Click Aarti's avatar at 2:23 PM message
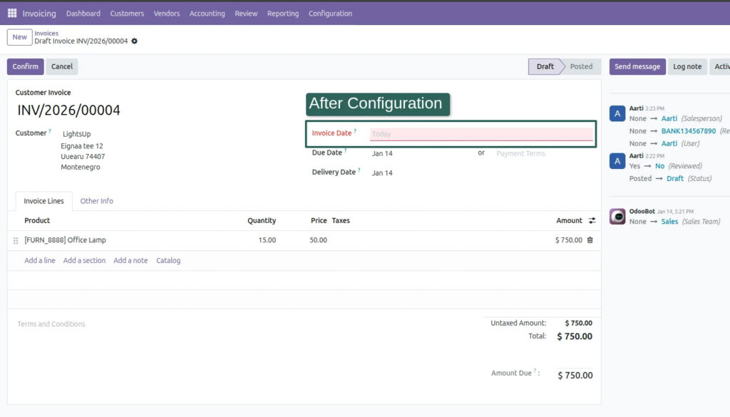The width and height of the screenshot is (730, 417). coord(617,113)
